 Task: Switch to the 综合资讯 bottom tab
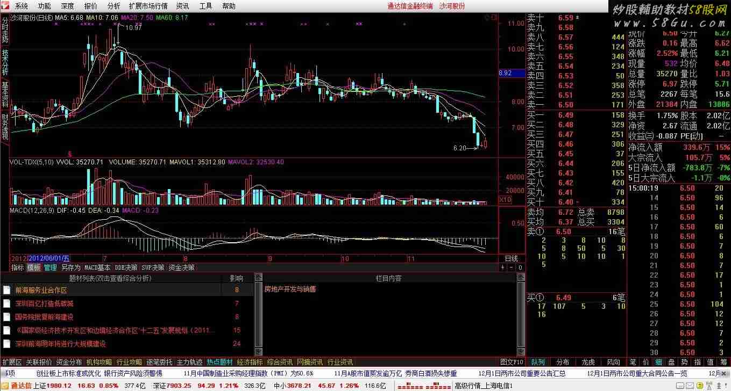(280, 362)
